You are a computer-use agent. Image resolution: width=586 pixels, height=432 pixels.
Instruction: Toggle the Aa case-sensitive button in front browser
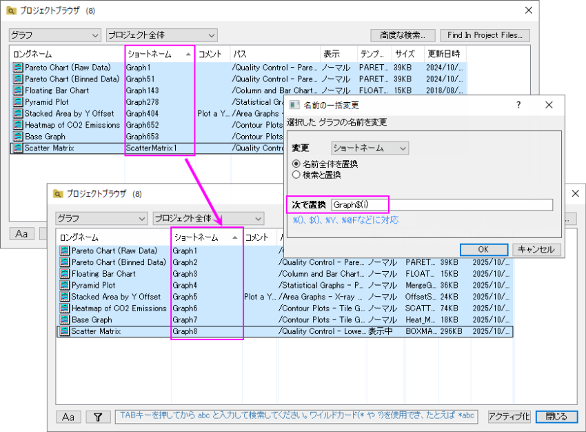(68, 417)
